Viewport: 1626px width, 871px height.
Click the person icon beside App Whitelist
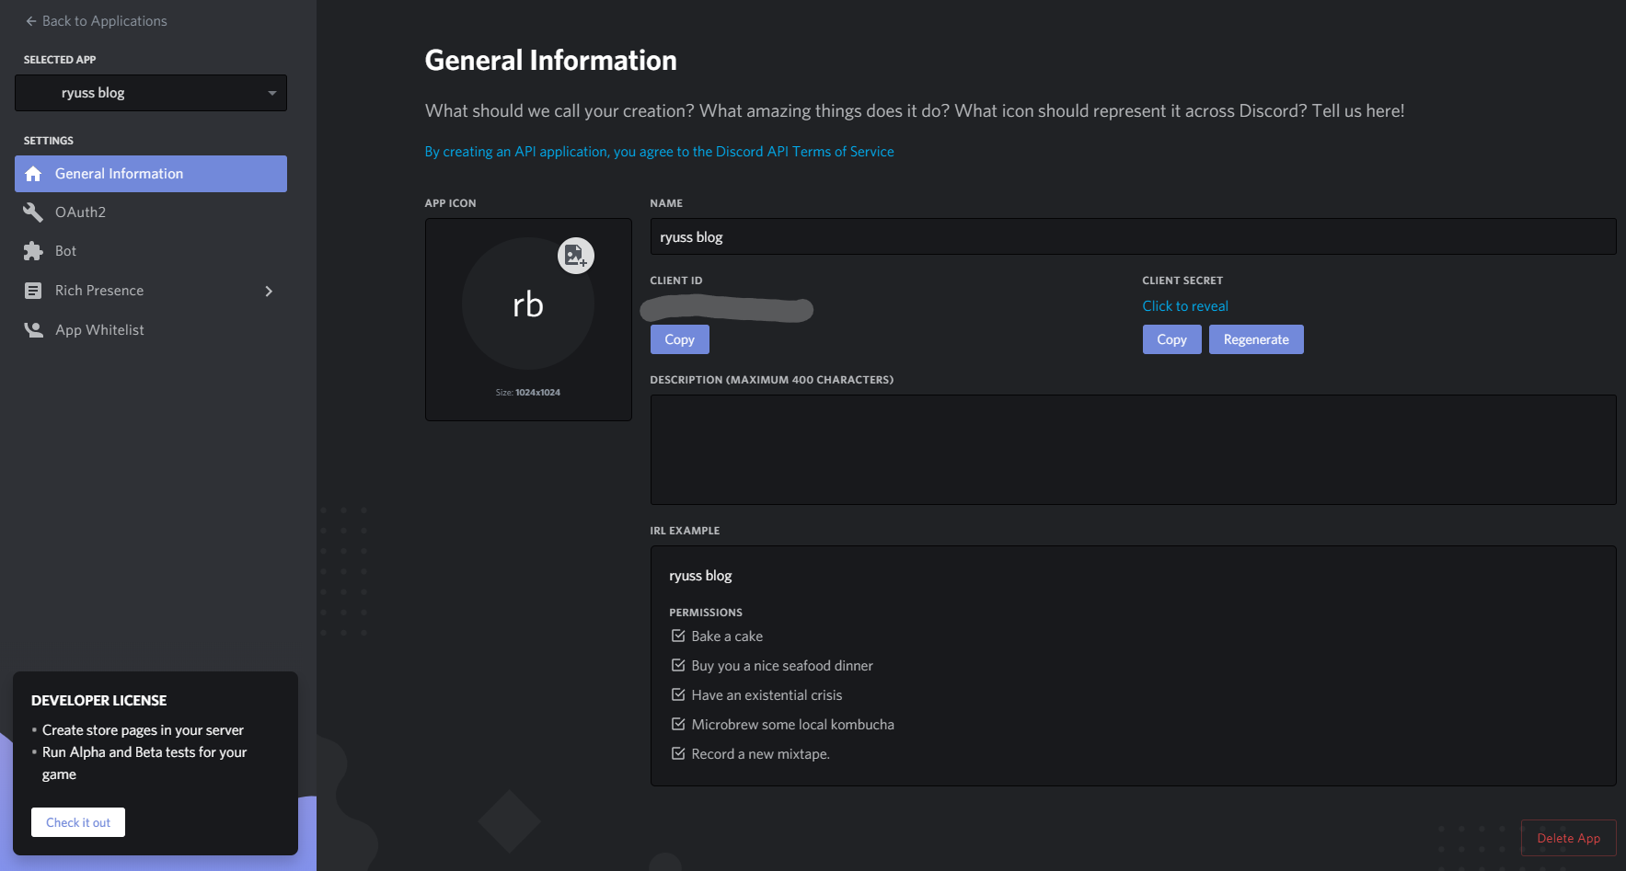coord(33,330)
